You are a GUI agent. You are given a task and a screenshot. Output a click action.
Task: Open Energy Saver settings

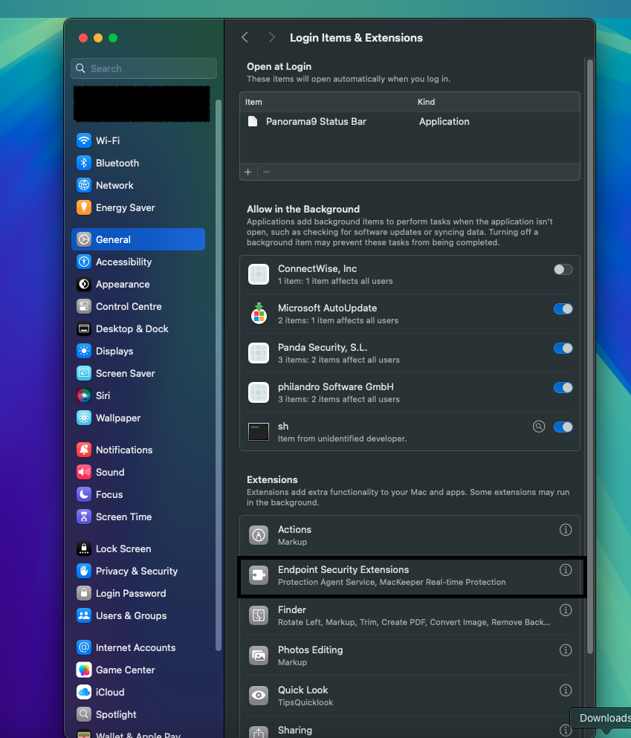click(138, 207)
